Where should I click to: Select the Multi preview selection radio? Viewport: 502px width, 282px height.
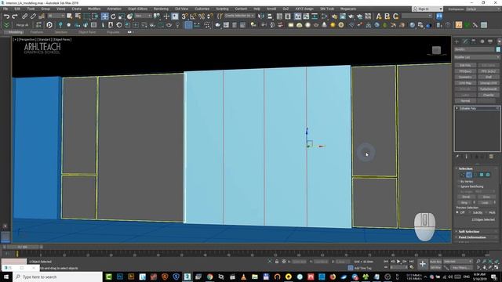(486, 212)
